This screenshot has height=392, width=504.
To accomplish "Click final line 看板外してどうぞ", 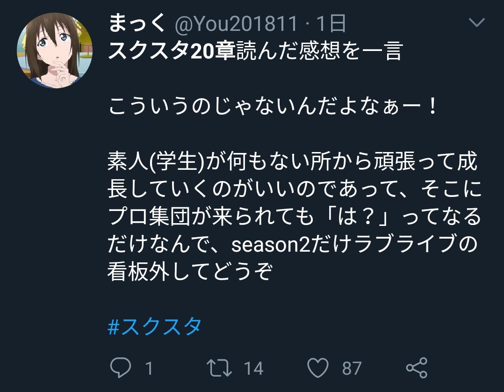I will pos(190,271).
